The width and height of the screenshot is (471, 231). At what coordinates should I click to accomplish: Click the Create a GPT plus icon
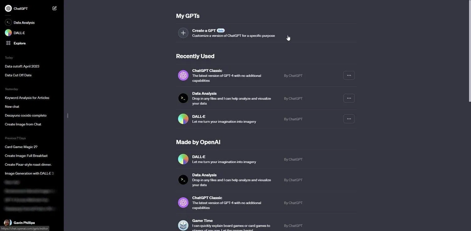(x=183, y=33)
